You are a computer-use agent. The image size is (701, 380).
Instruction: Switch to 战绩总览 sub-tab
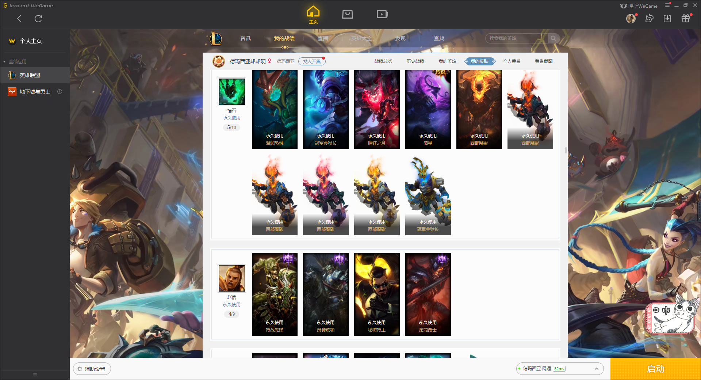click(383, 61)
